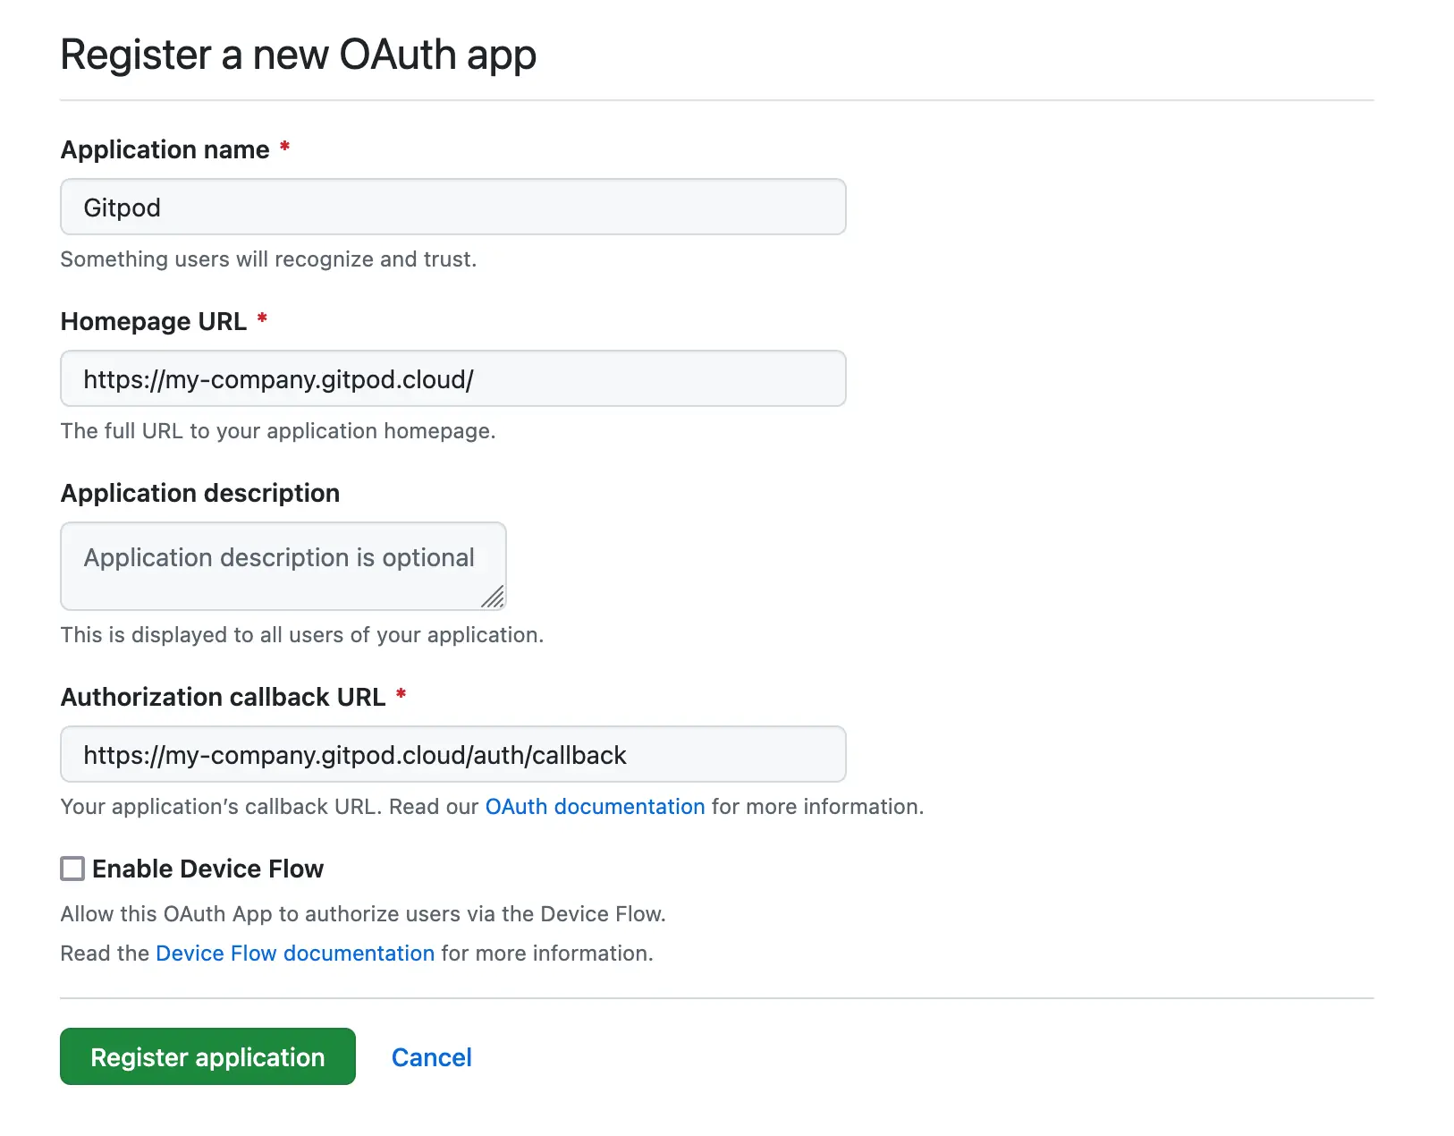Click the 'Something users will recognize' hint text
This screenshot has height=1136, width=1454.
[268, 259]
